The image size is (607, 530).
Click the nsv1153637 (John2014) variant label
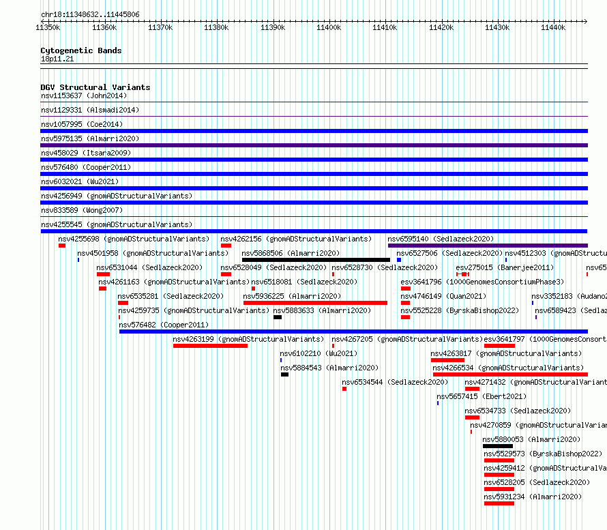pos(84,95)
